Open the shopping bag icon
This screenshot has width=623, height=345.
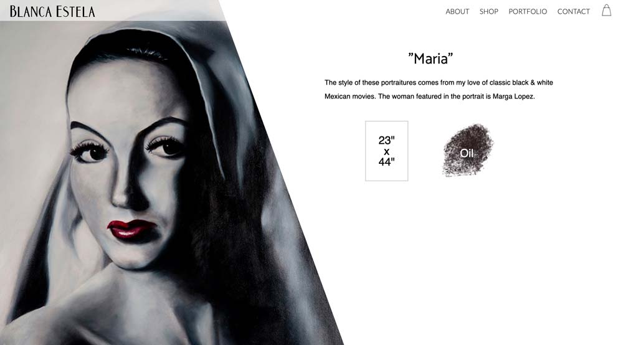click(606, 11)
